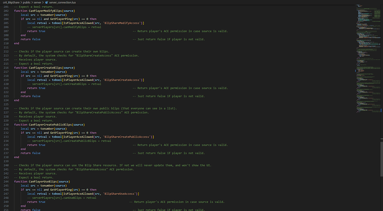Click line number 230 in gutter
The image size is (383, 211).
[x=6, y=125]
